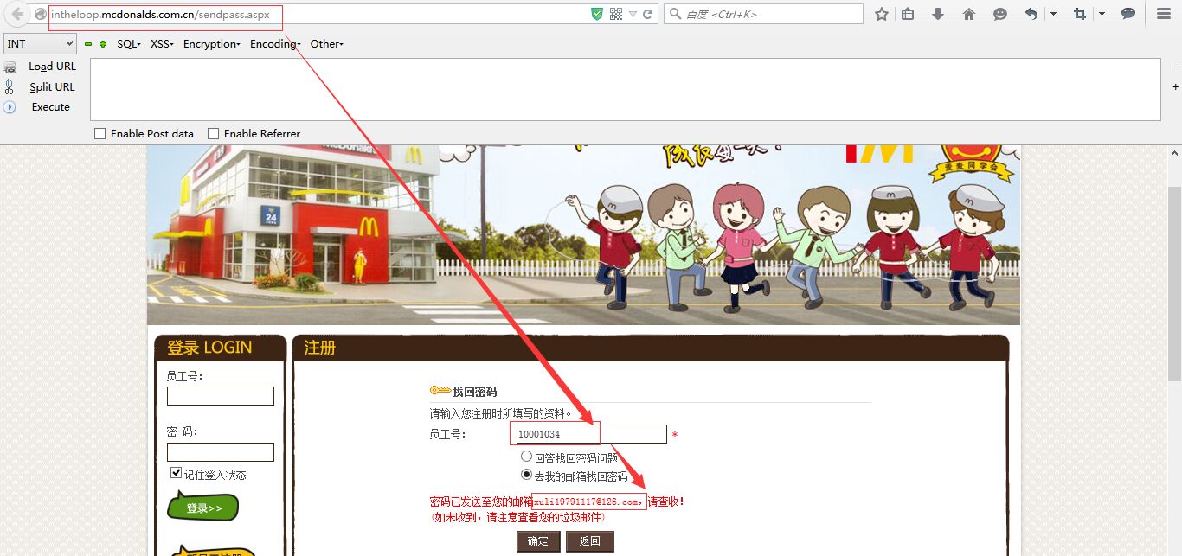
Task: Click the undo arrow toolbar icon
Action: coord(1031,14)
